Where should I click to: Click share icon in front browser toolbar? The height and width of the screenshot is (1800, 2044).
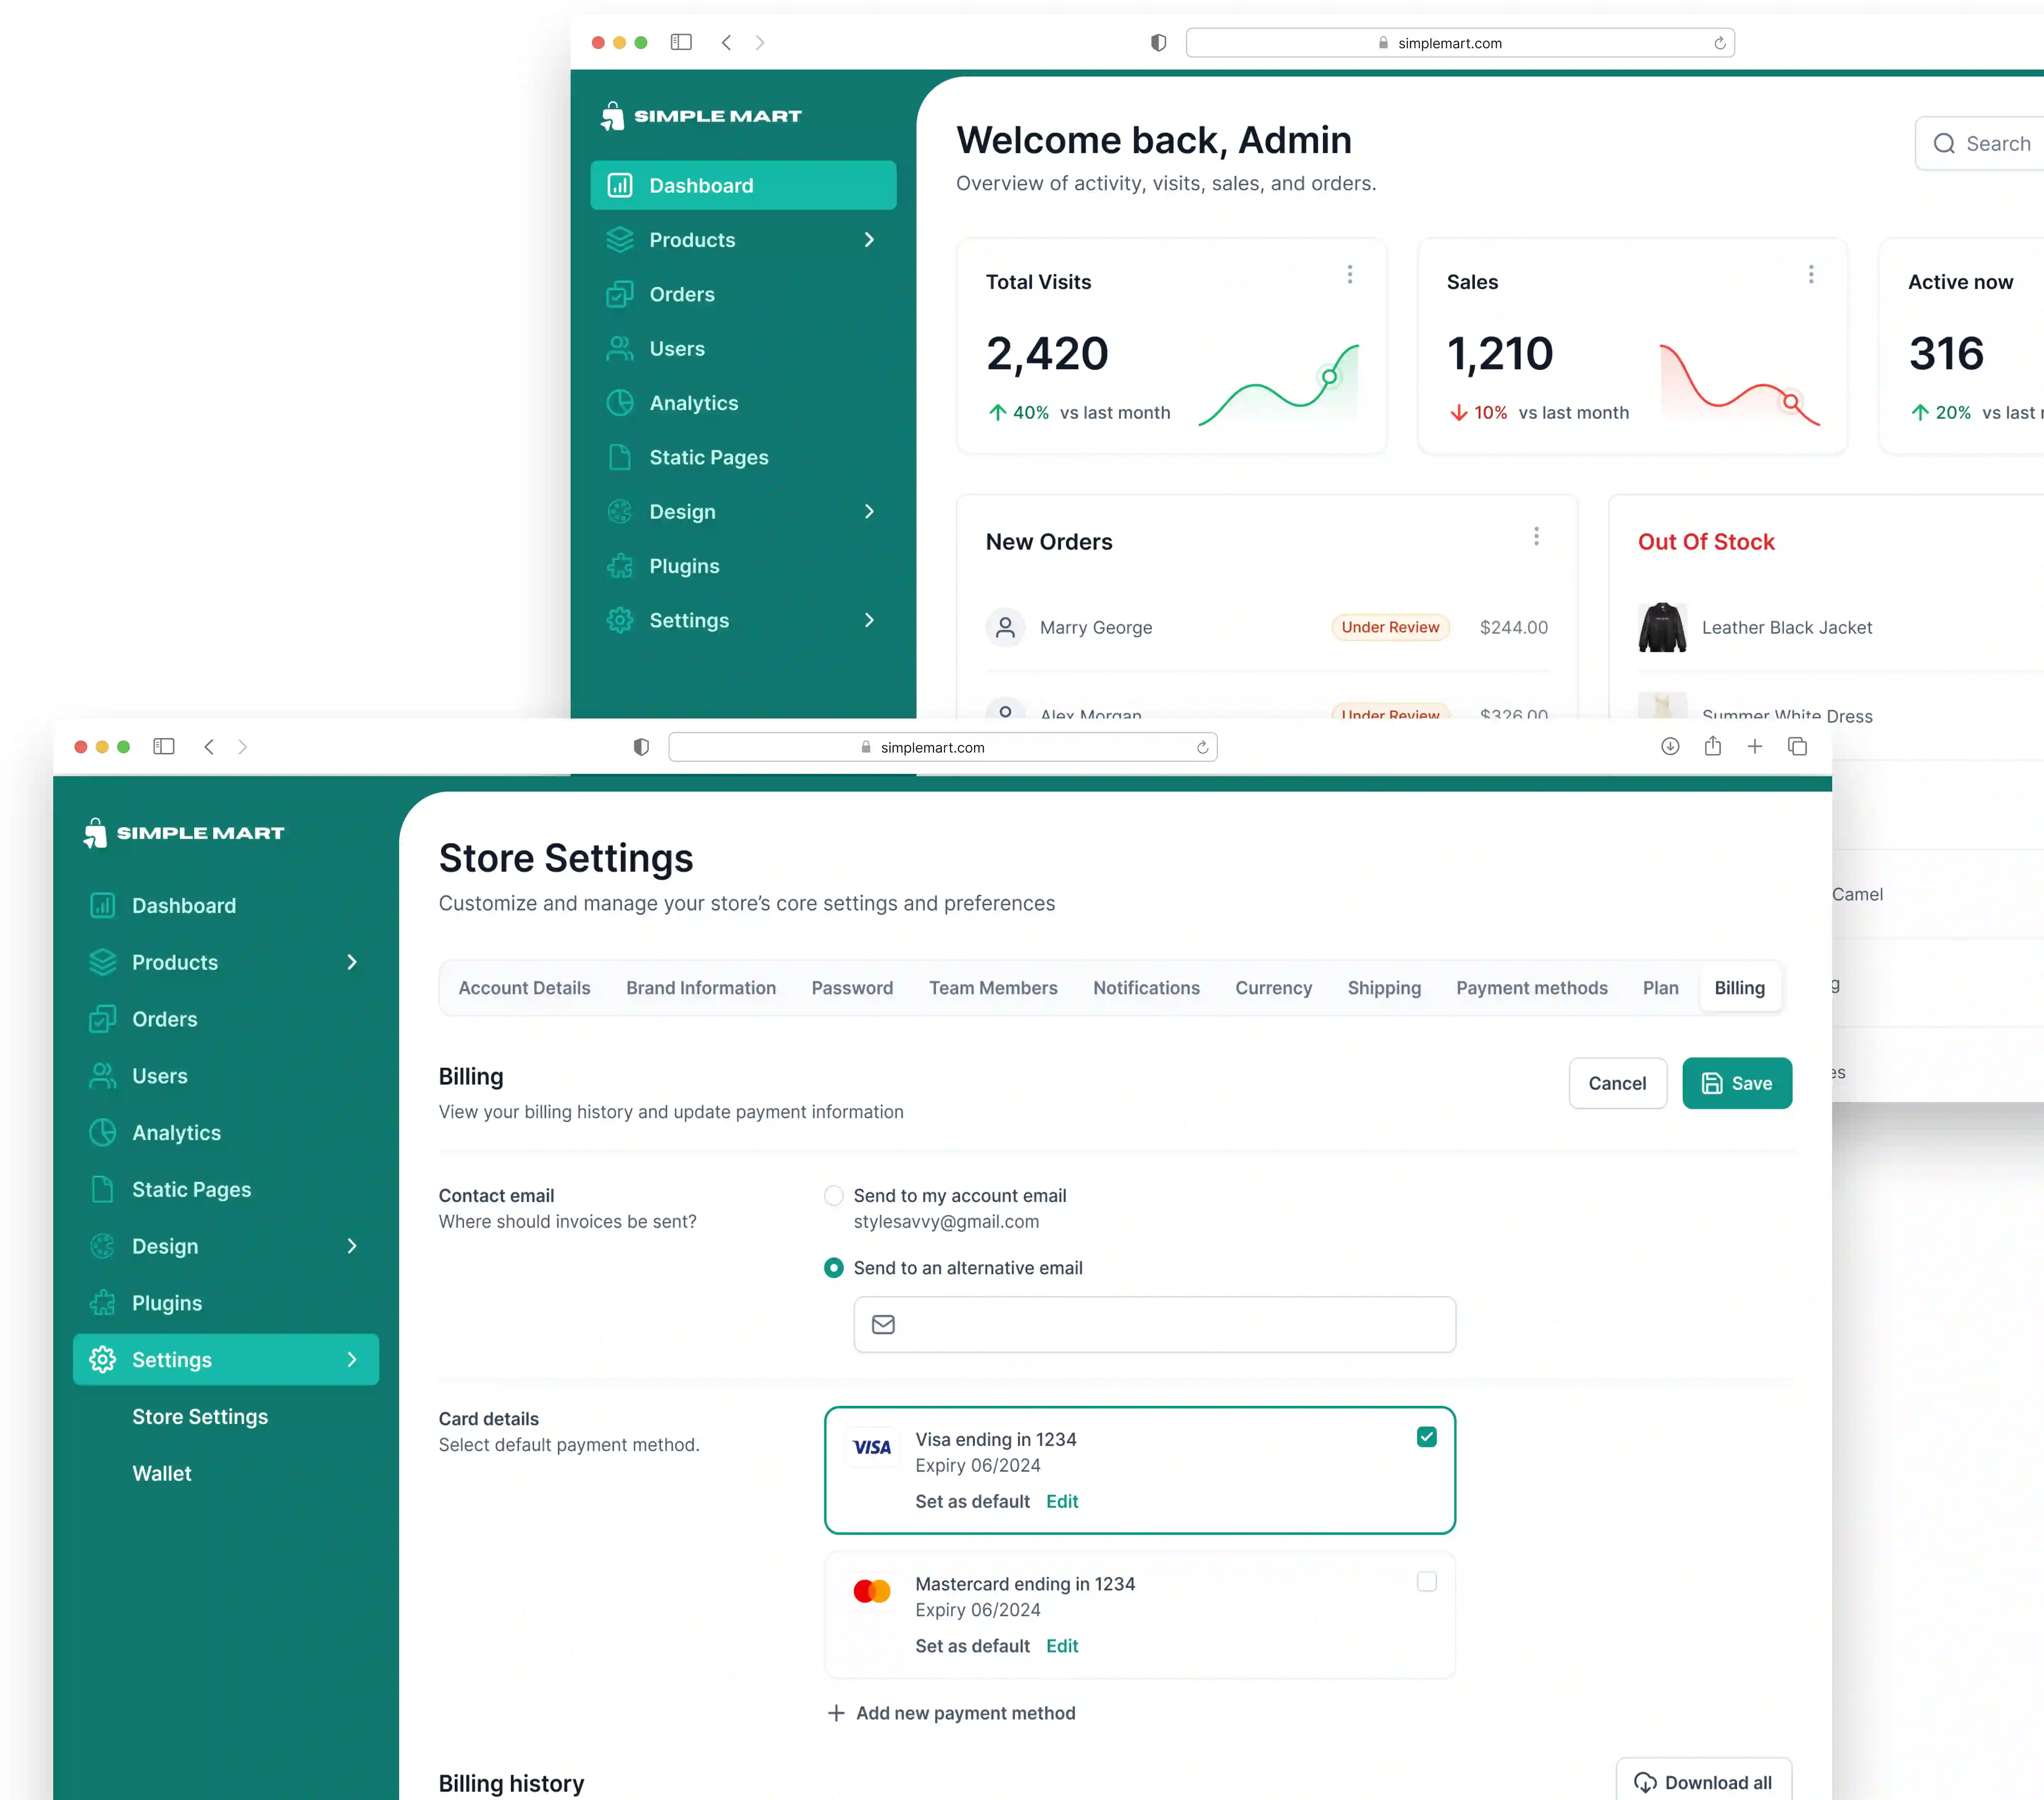(1713, 746)
